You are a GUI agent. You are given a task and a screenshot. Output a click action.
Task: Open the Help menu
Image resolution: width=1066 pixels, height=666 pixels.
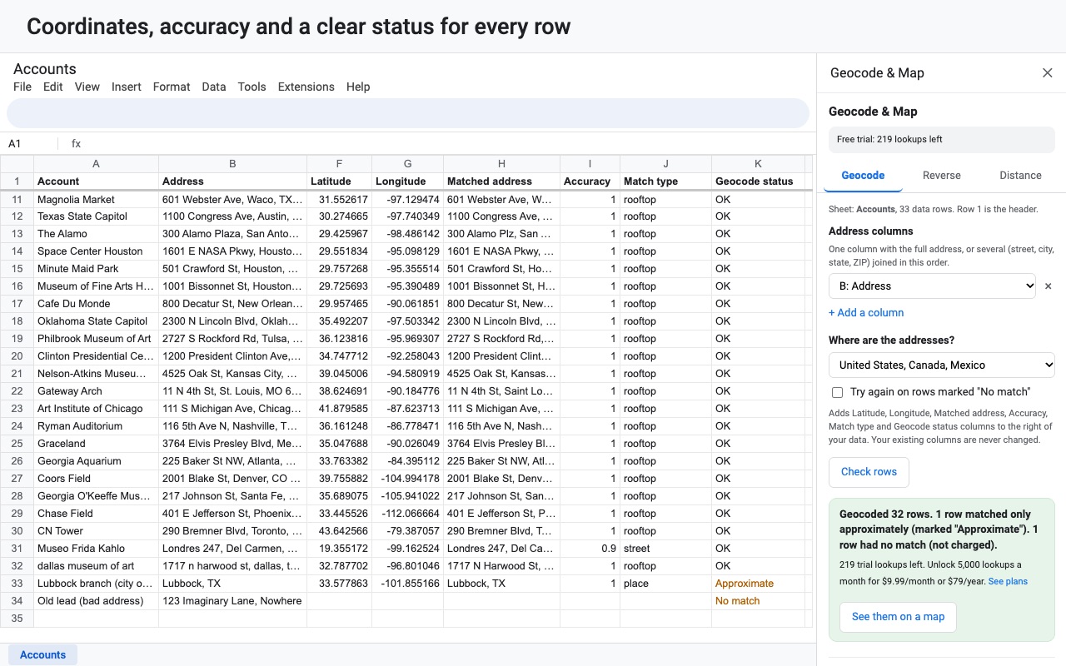358,87
